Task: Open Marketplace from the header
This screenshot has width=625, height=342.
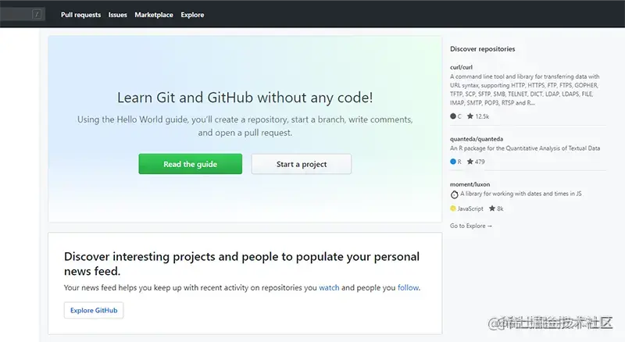Action: coord(154,15)
